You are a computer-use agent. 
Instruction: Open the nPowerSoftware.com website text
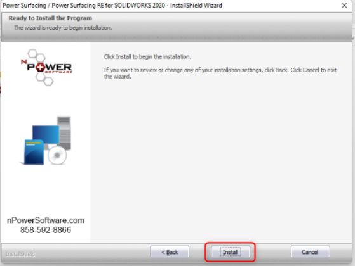(46, 220)
